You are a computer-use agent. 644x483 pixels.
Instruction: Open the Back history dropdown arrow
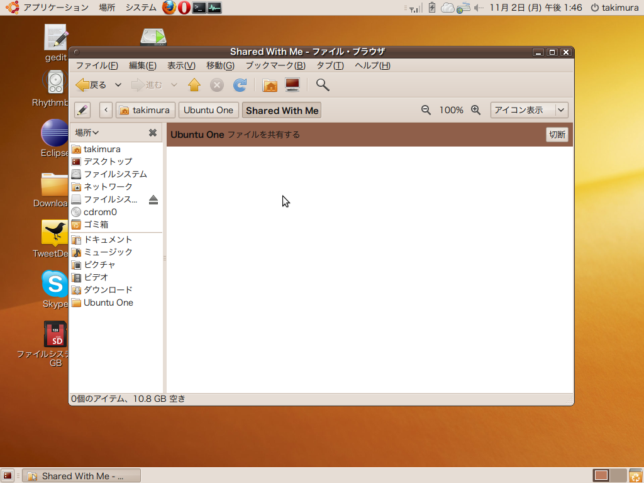coord(118,85)
